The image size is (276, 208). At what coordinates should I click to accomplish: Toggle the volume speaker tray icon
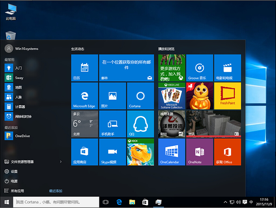coord(238,202)
